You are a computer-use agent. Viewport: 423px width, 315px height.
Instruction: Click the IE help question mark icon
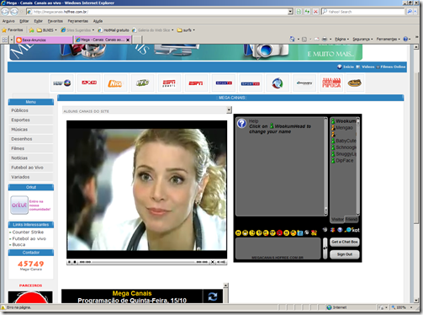[405, 39]
